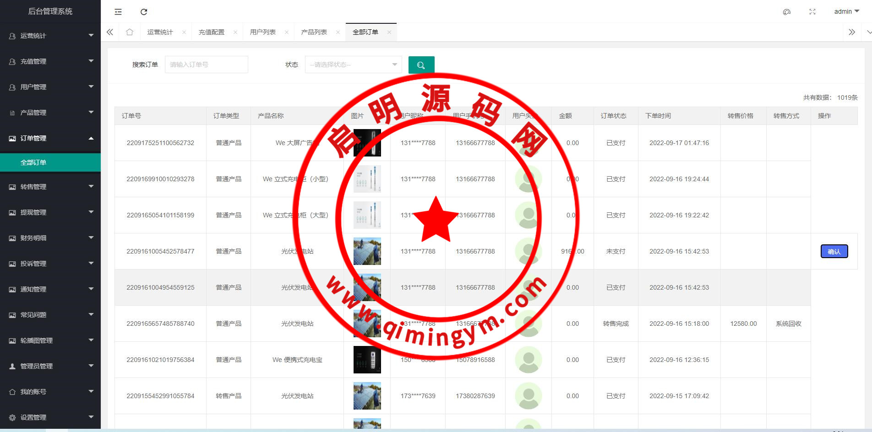Viewport: 872px width, 432px height.
Task: Go to home tab icon
Action: click(x=130, y=32)
